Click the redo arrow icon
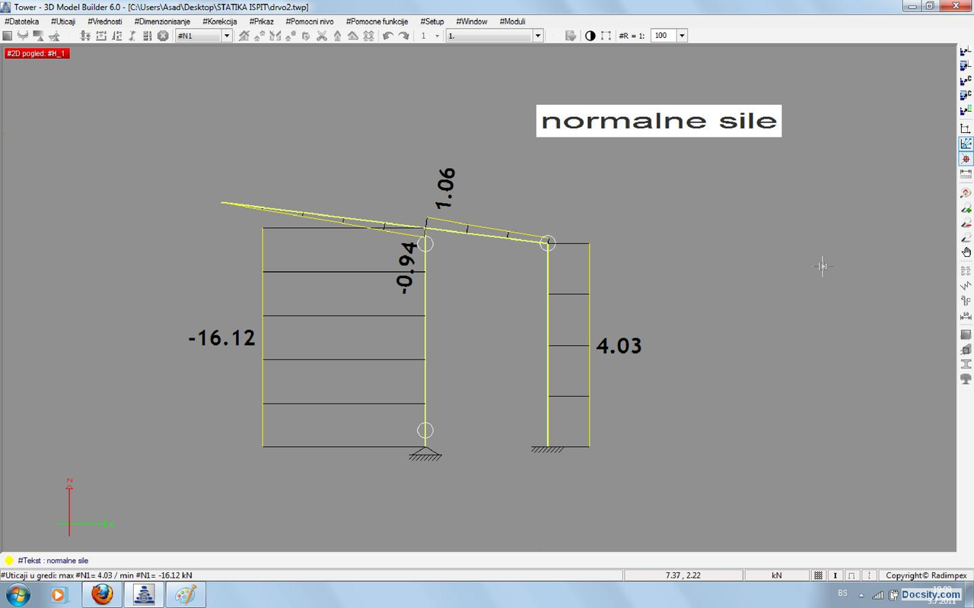This screenshot has width=974, height=608. (x=403, y=36)
